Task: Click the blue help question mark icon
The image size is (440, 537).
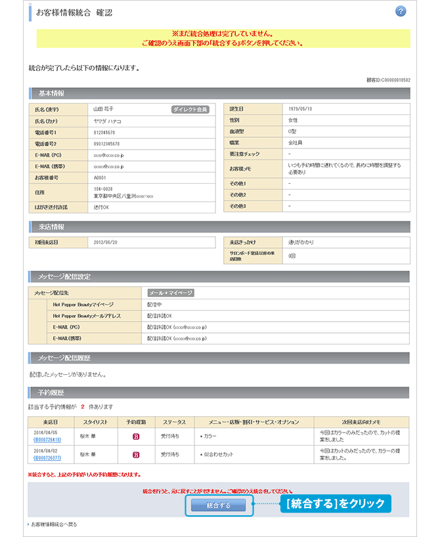Action: pyautogui.click(x=401, y=12)
